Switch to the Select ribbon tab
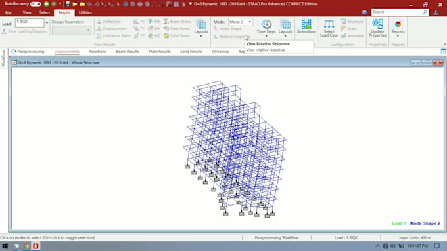This screenshot has width=447, height=251. click(45, 13)
